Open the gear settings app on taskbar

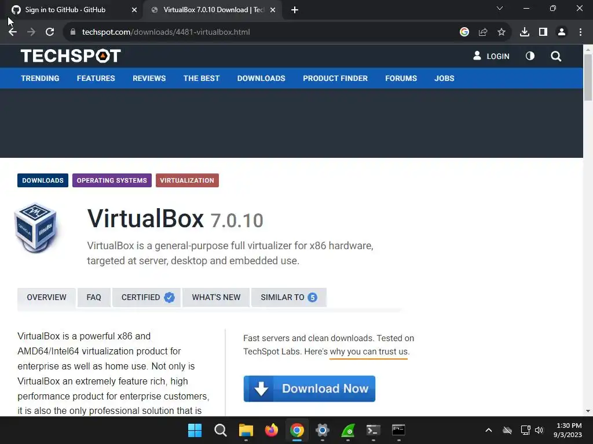(x=322, y=430)
